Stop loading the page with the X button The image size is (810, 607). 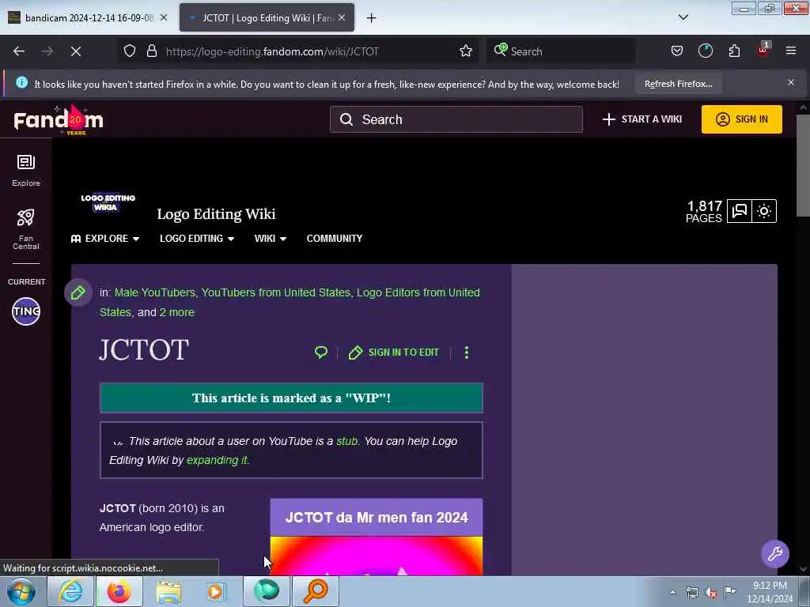pos(76,51)
